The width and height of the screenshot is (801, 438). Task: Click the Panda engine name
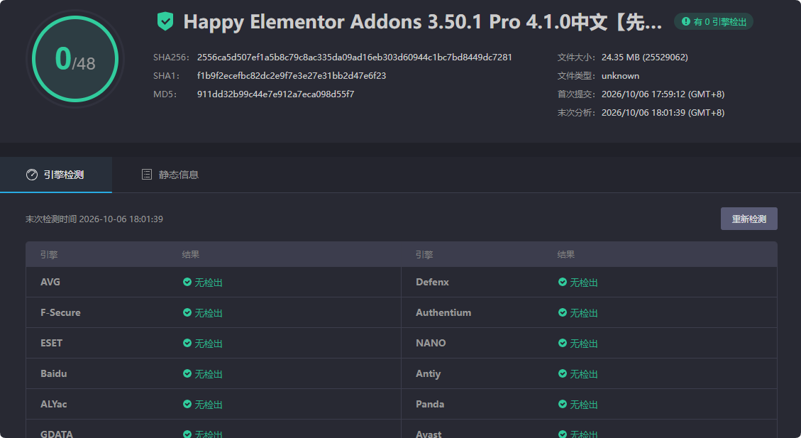pyautogui.click(x=430, y=404)
